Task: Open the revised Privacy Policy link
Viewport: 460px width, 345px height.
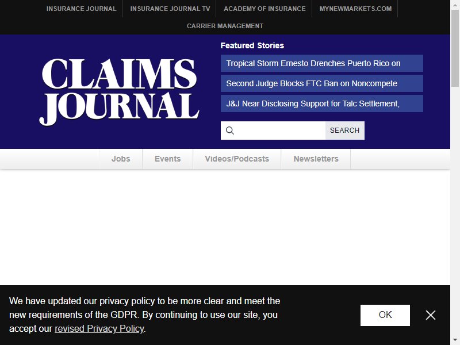Action: pos(99,328)
